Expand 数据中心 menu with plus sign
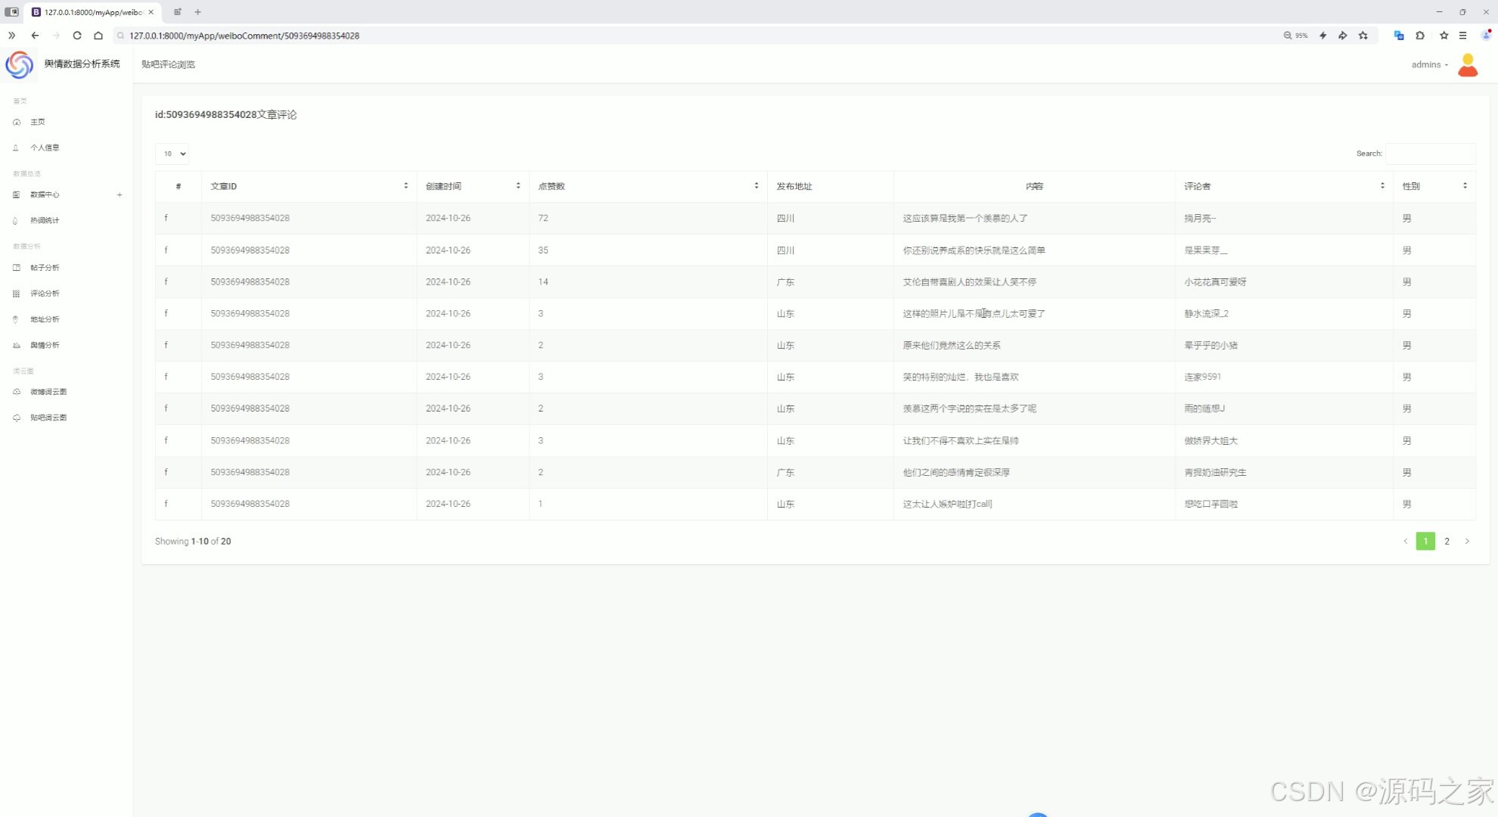 (119, 194)
